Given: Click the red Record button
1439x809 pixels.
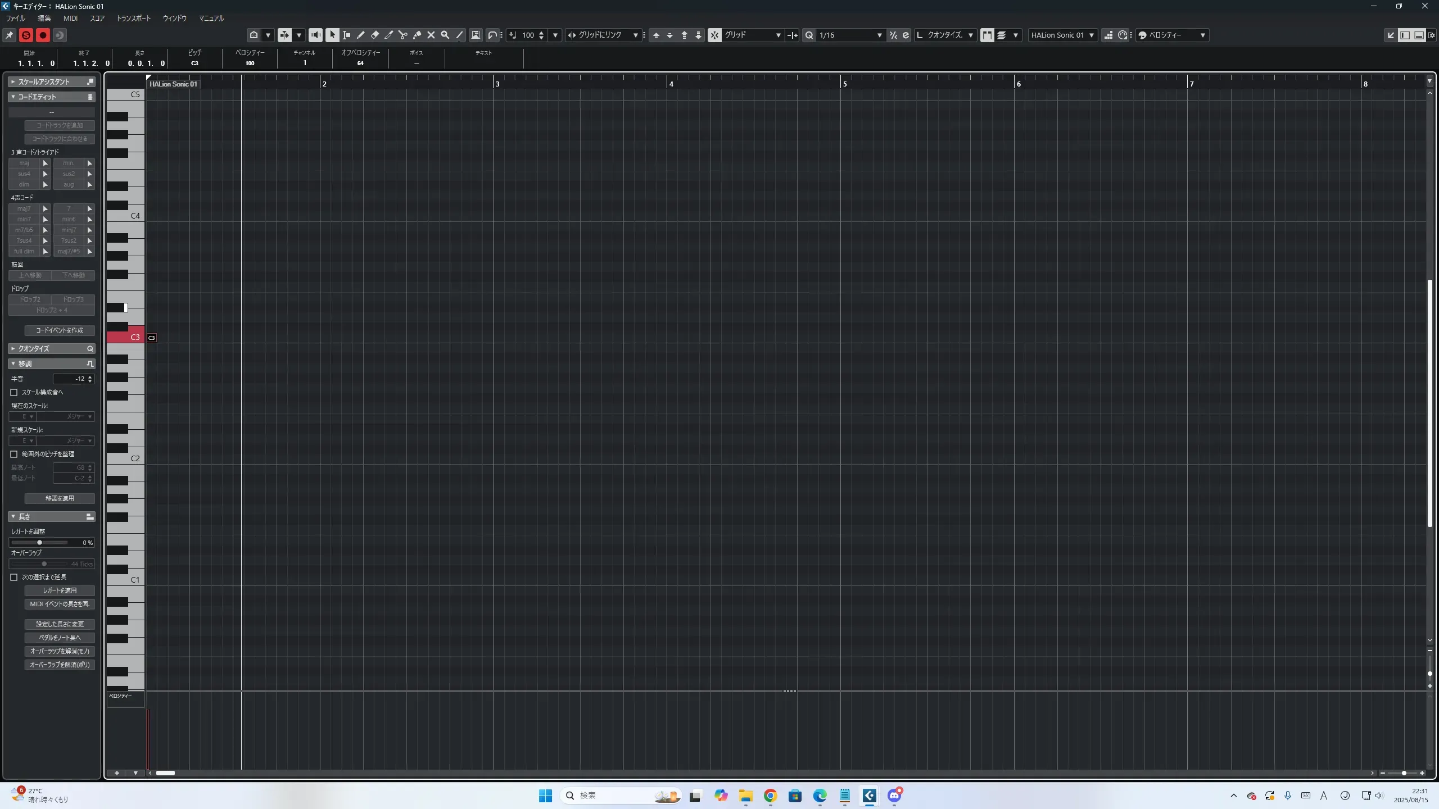Looking at the screenshot, I should coord(43,35).
